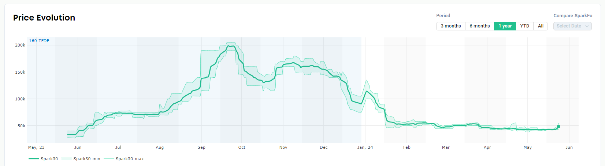Switch period to 6 months

click(x=479, y=26)
